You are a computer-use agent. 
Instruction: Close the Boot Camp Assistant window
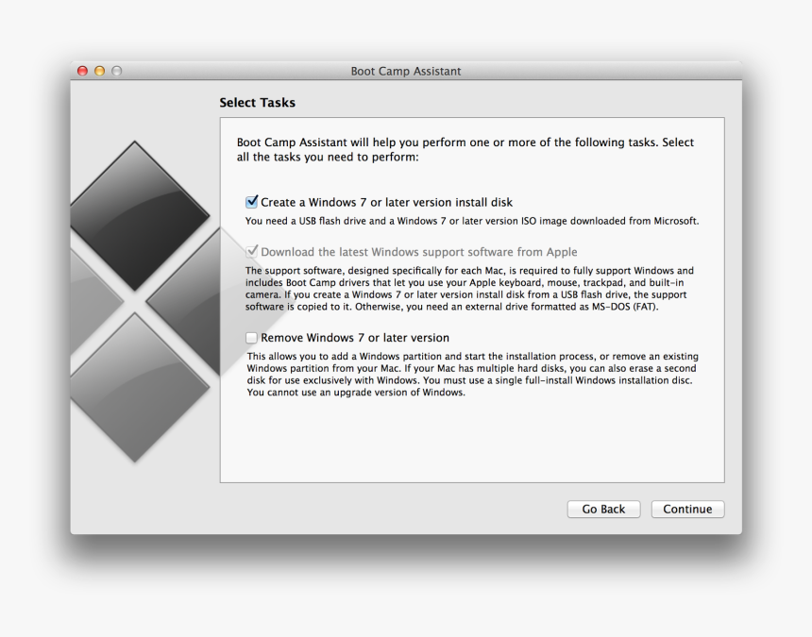[82, 71]
